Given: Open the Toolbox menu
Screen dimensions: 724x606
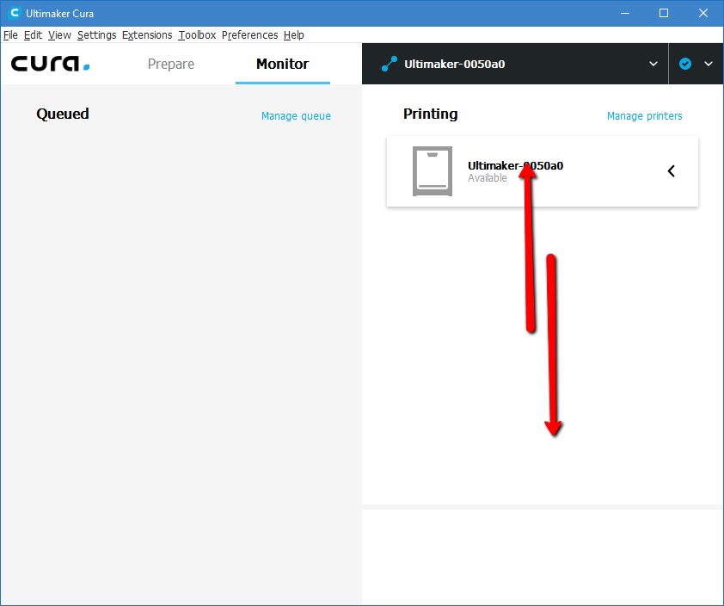Looking at the screenshot, I should coord(197,35).
